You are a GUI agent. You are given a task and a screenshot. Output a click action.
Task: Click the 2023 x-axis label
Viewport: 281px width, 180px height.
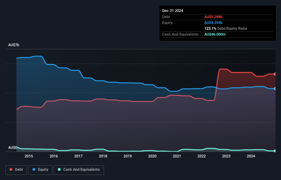(226, 156)
